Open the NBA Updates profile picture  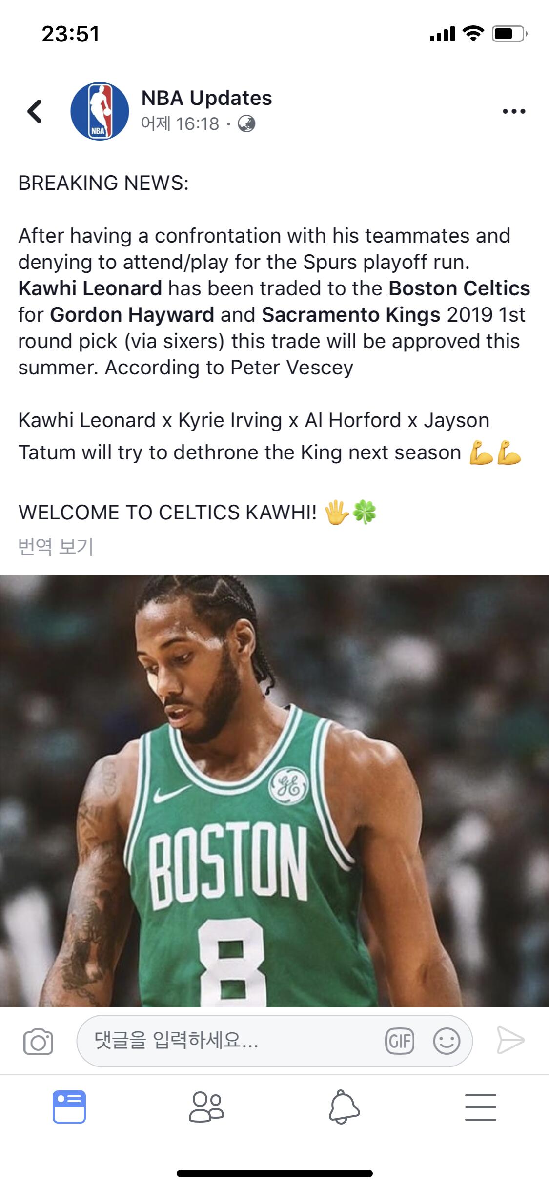(100, 111)
